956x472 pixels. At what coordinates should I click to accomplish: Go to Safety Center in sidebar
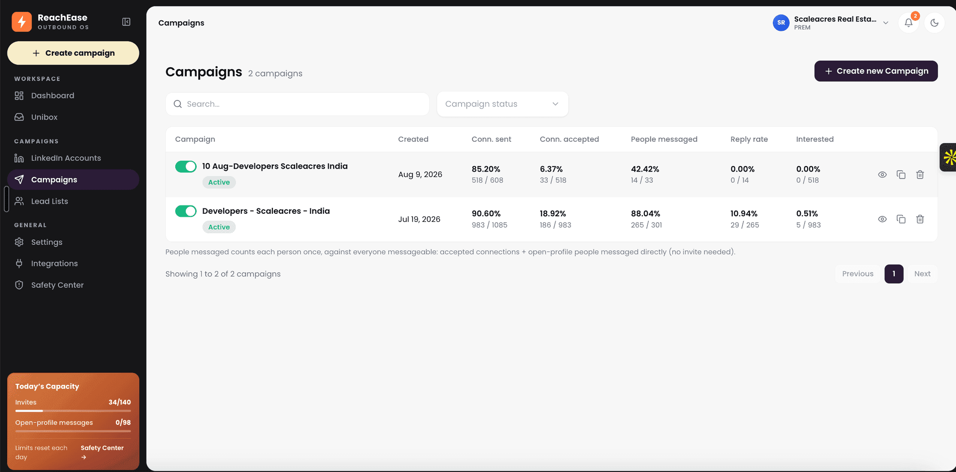(73, 285)
